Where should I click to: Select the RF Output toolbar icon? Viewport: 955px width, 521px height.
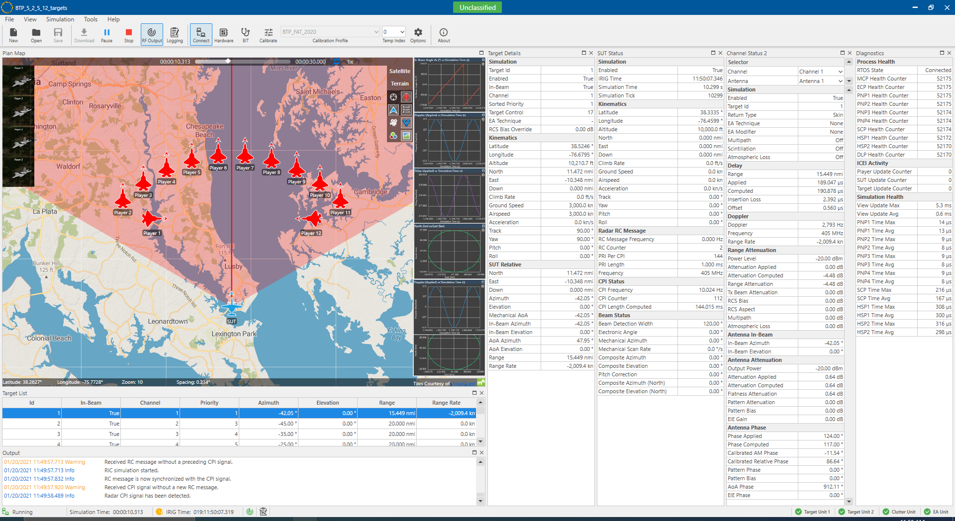pos(152,34)
